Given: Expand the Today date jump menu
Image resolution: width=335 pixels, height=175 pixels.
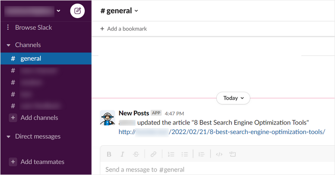Looking at the screenshot, I should pos(233,98).
